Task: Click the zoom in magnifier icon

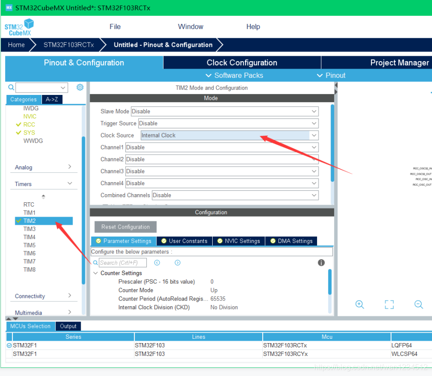Action: click(360, 304)
